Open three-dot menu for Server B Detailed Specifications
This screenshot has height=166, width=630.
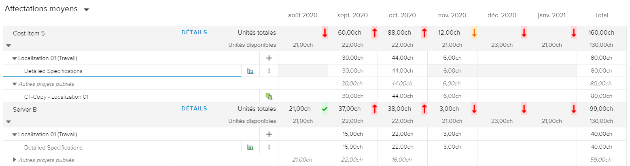269,147
